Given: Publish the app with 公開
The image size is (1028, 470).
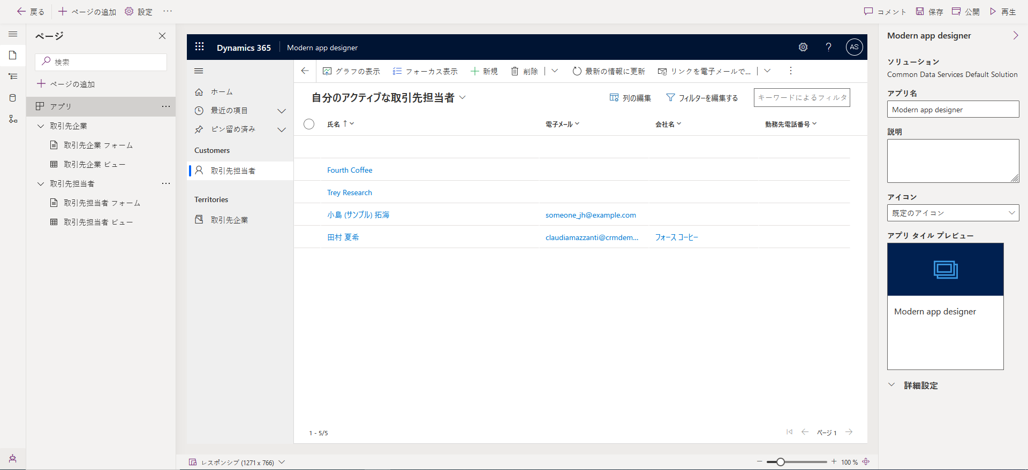Looking at the screenshot, I should (966, 11).
